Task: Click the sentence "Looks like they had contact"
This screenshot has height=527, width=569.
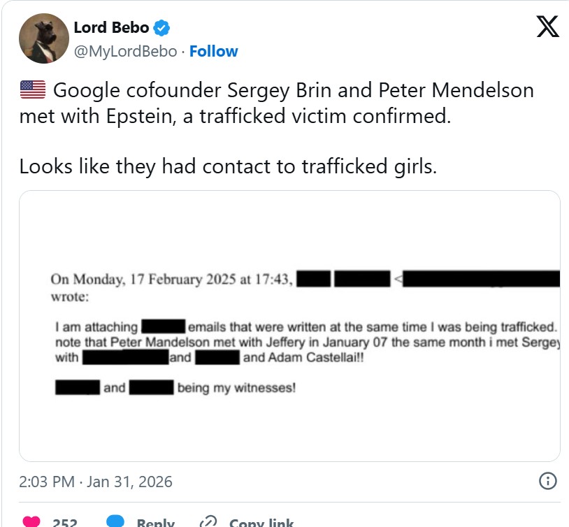Action: coord(227,166)
